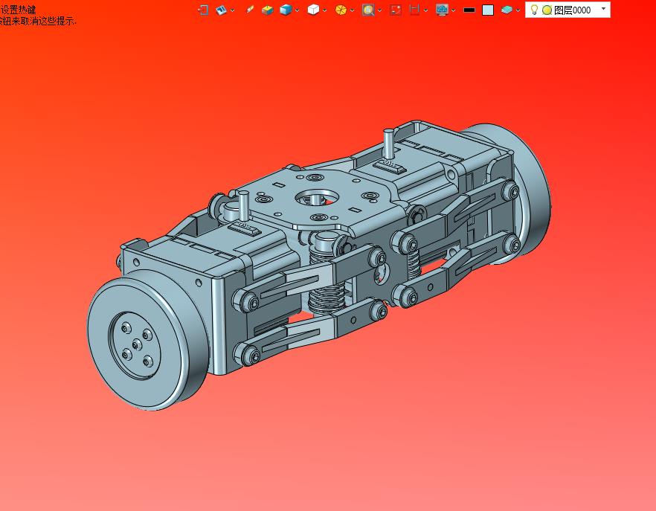
Task: Click the white cube view orientation icon
Action: point(313,10)
